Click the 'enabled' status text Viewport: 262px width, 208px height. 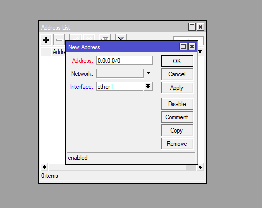tap(77, 158)
